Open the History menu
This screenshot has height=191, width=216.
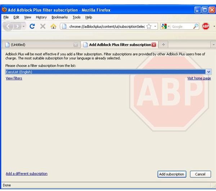(41, 17)
